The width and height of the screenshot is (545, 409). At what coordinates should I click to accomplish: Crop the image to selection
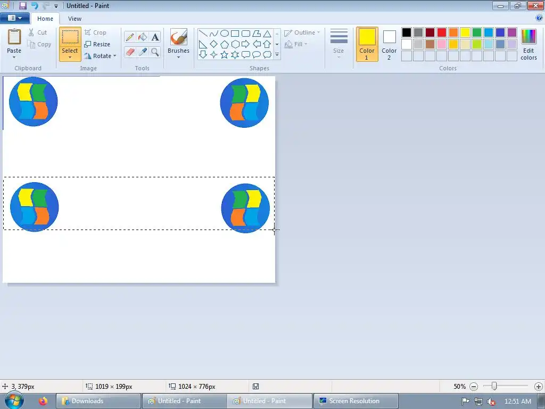95,32
